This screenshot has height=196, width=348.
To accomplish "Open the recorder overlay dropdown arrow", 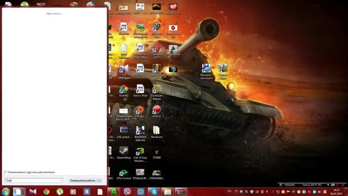I will coord(328,185).
